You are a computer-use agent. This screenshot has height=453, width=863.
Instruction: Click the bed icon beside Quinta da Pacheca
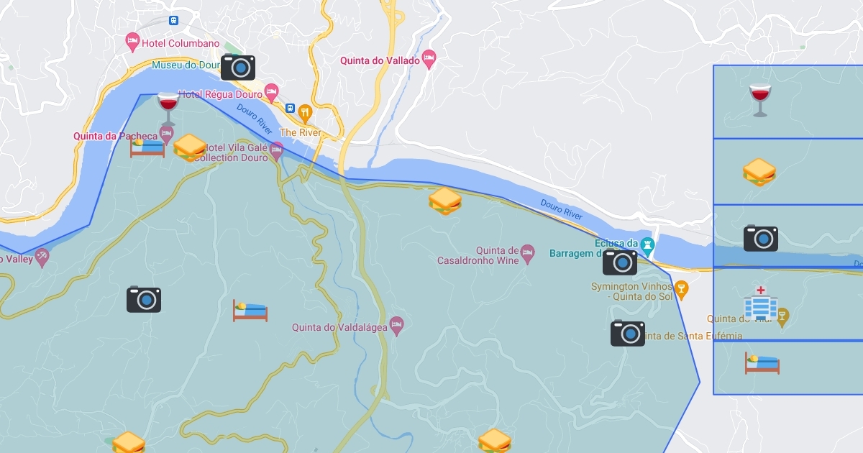tap(147, 147)
